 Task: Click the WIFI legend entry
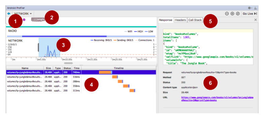point(128,31)
